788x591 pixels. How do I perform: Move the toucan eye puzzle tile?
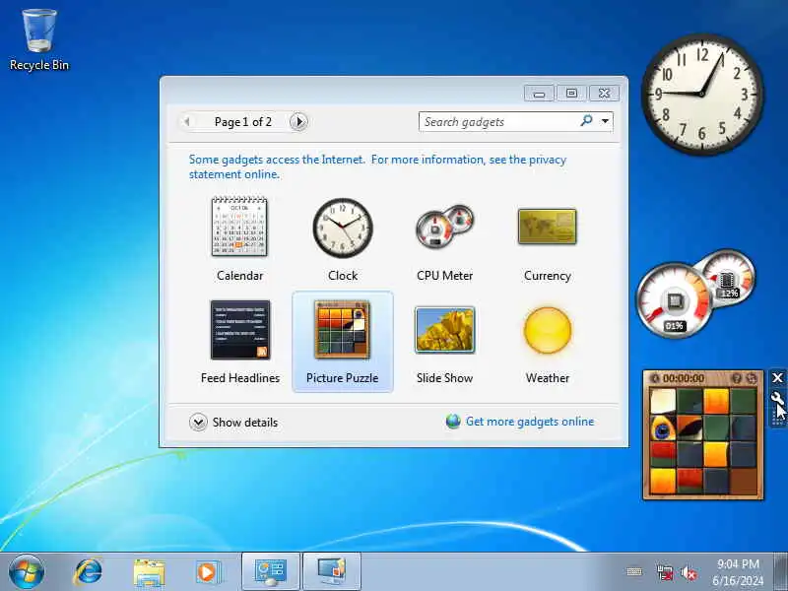(x=663, y=427)
